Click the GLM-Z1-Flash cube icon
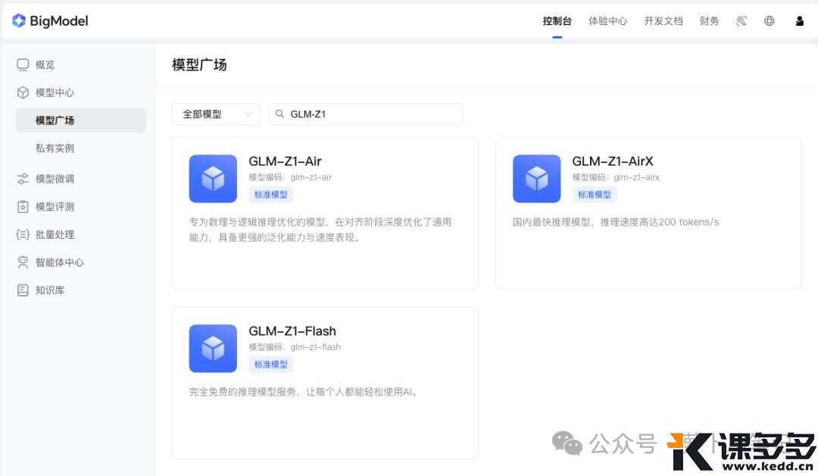The image size is (818, 476). (x=213, y=349)
